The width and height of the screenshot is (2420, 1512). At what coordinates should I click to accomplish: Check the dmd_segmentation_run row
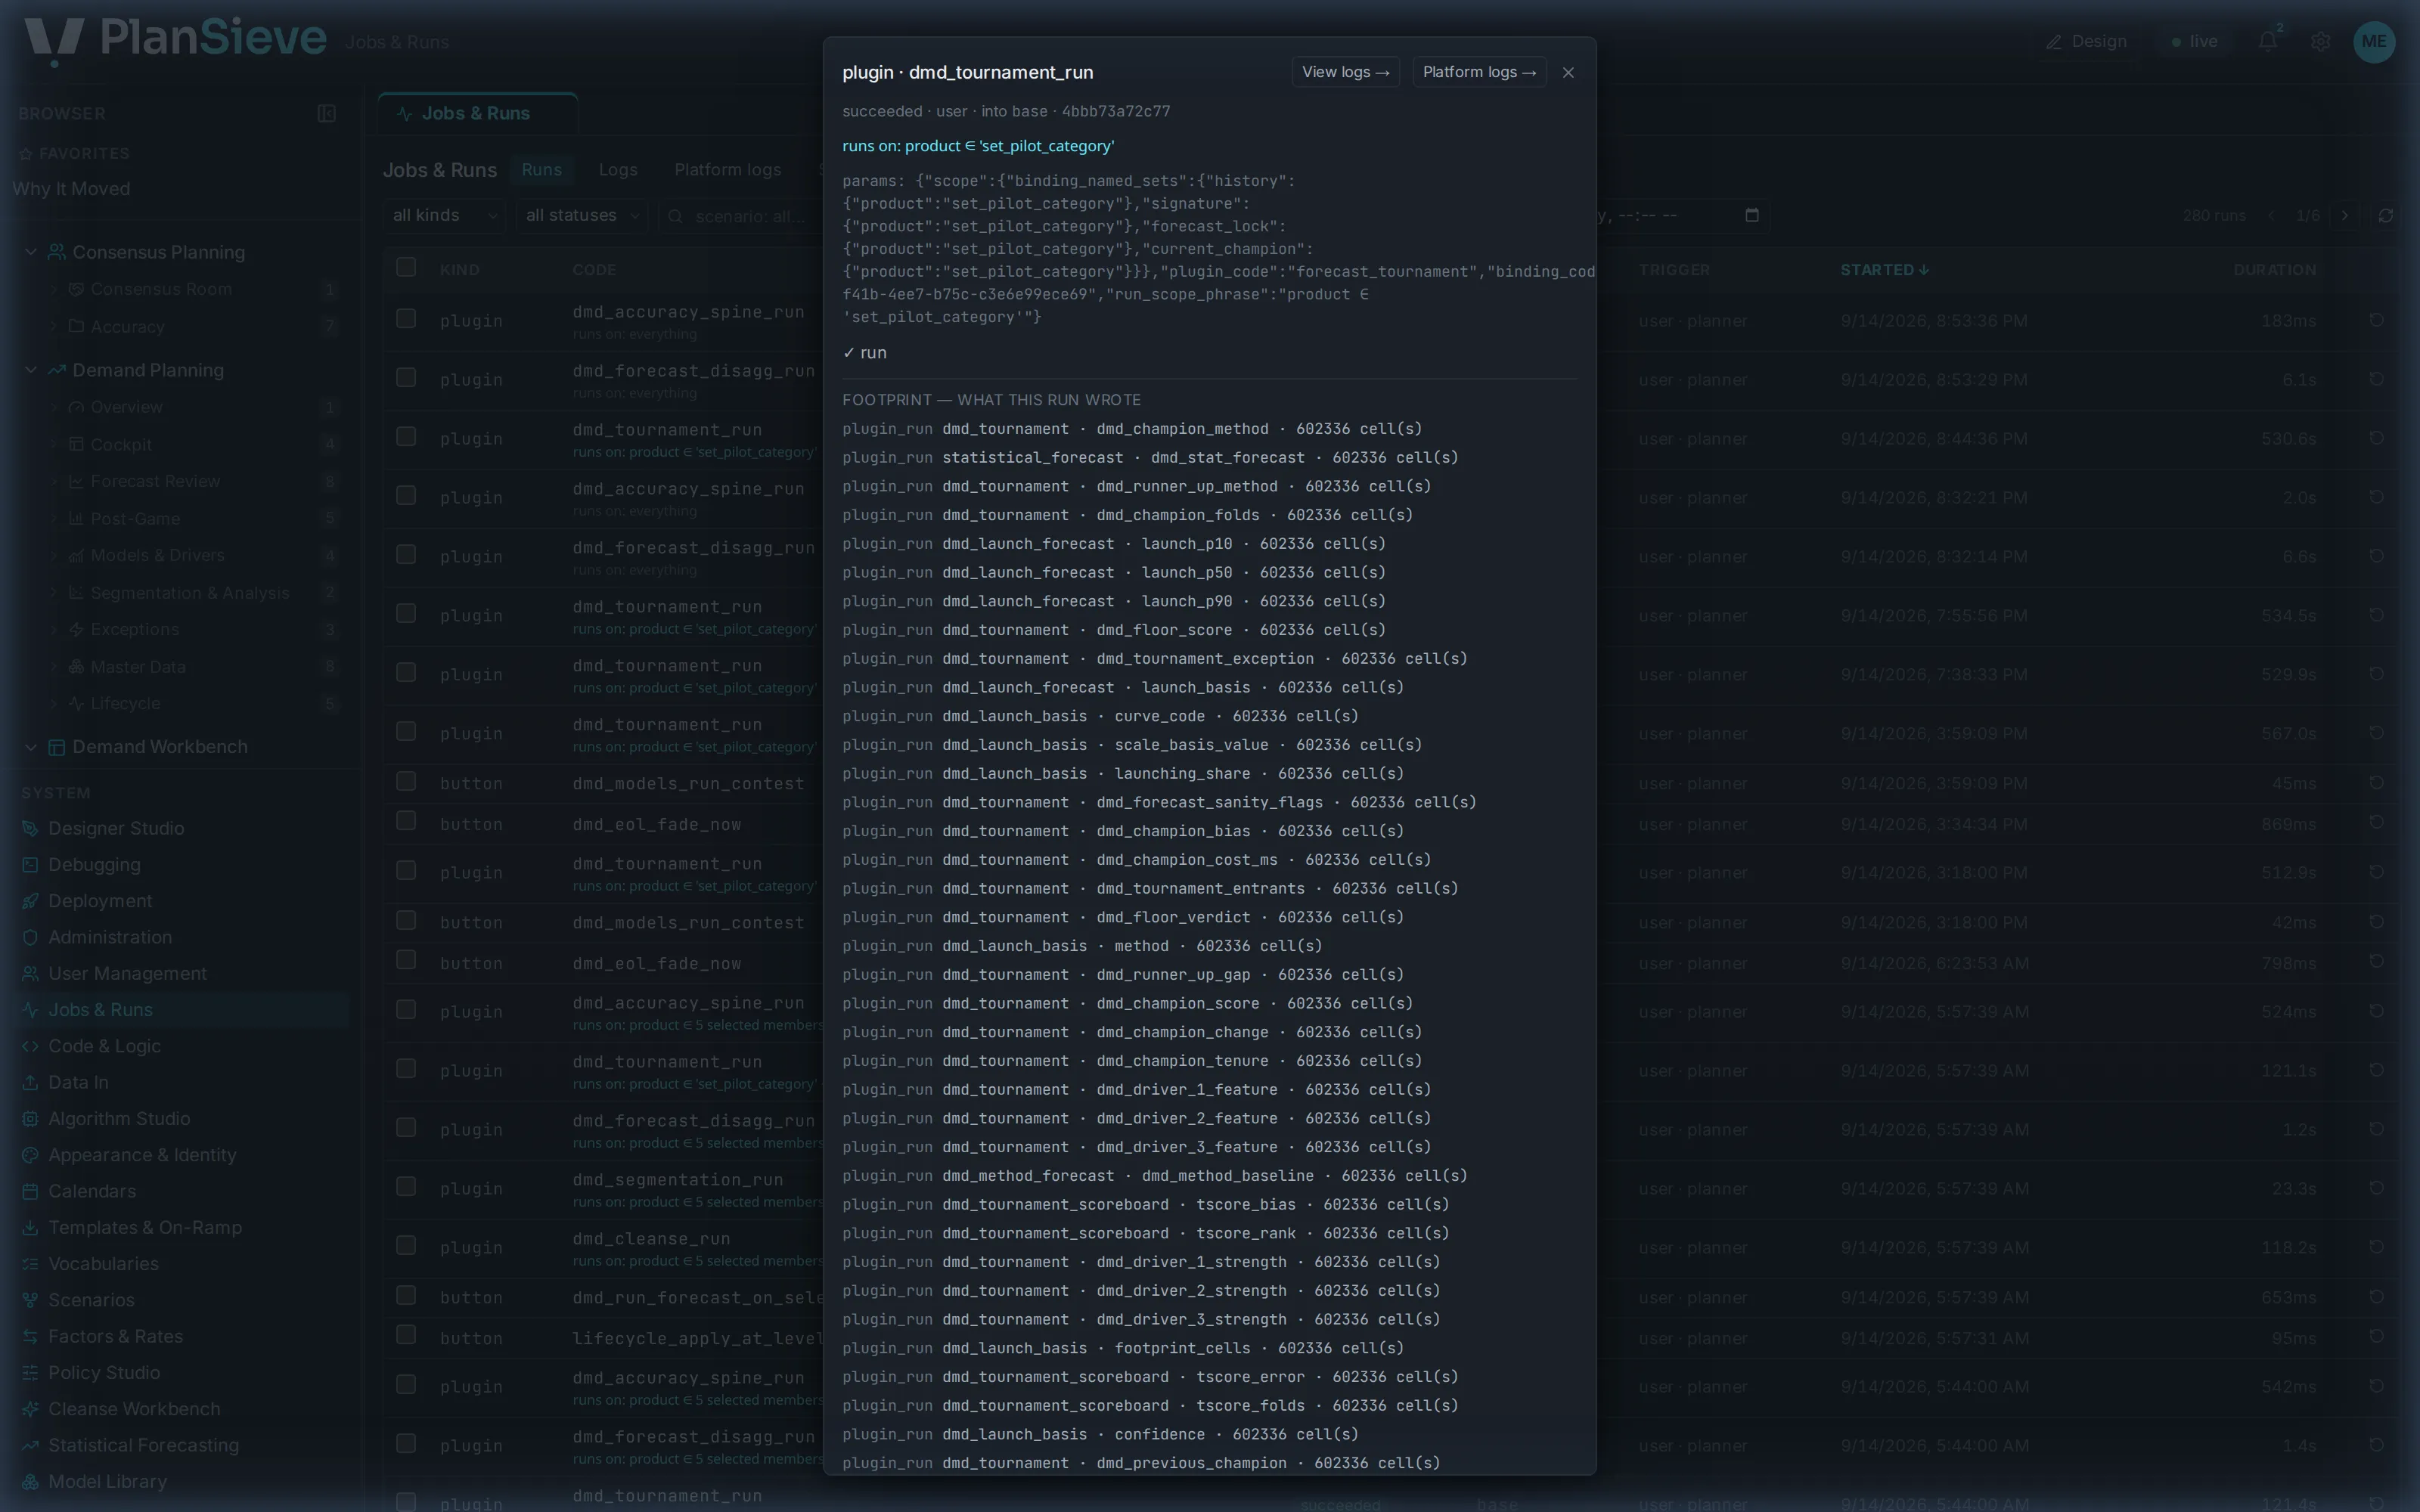[x=405, y=1186]
